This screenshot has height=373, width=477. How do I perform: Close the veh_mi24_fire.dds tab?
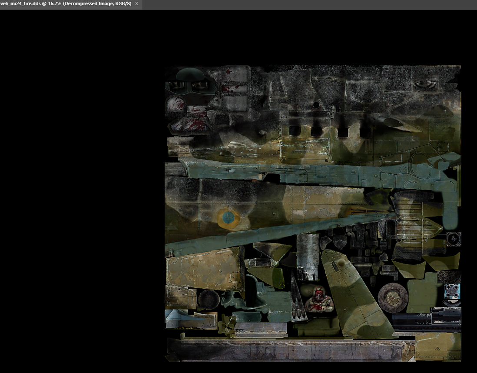136,3
